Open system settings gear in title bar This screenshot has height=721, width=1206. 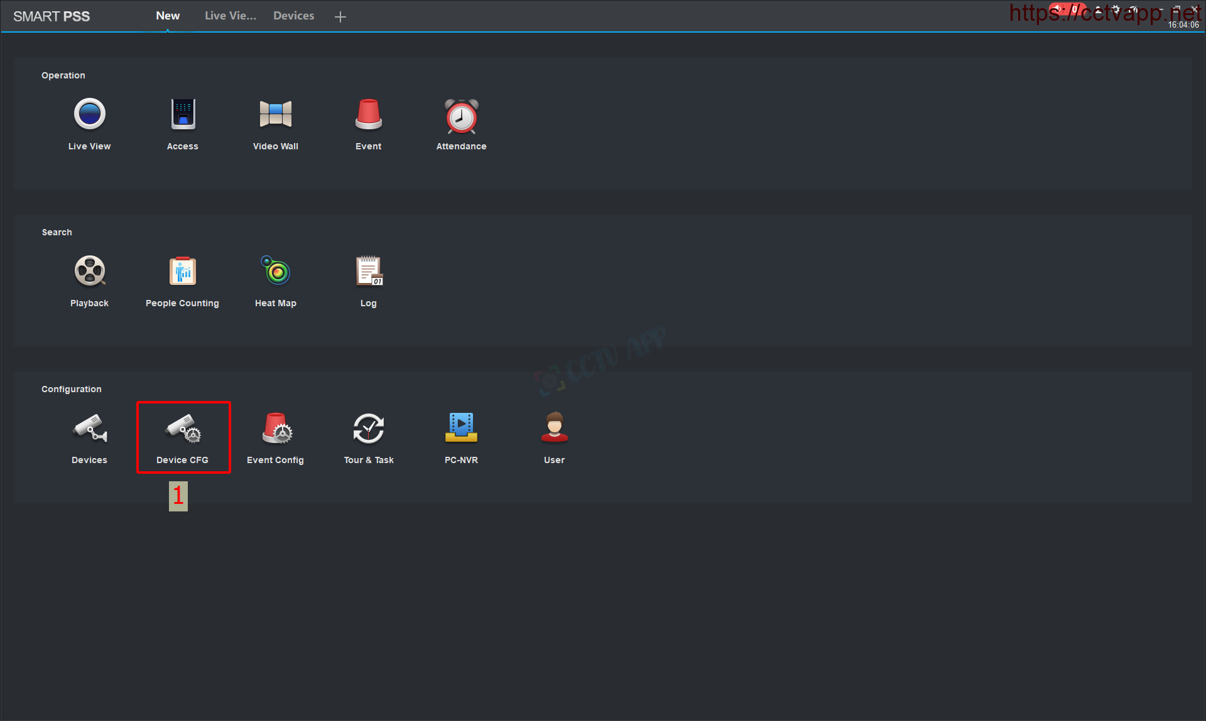coord(1116,9)
